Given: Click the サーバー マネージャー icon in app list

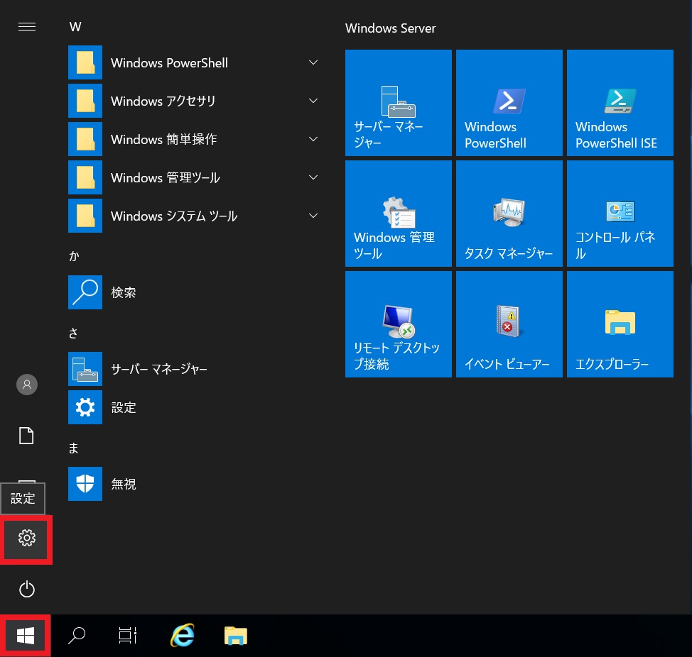Looking at the screenshot, I should pyautogui.click(x=85, y=369).
